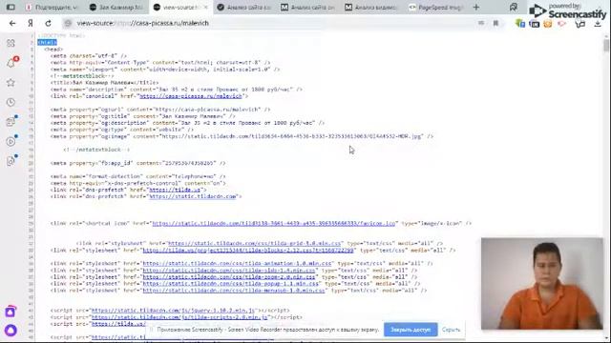Open history clock icon in the sidebar
The width and height of the screenshot is (611, 343).
tap(11, 102)
